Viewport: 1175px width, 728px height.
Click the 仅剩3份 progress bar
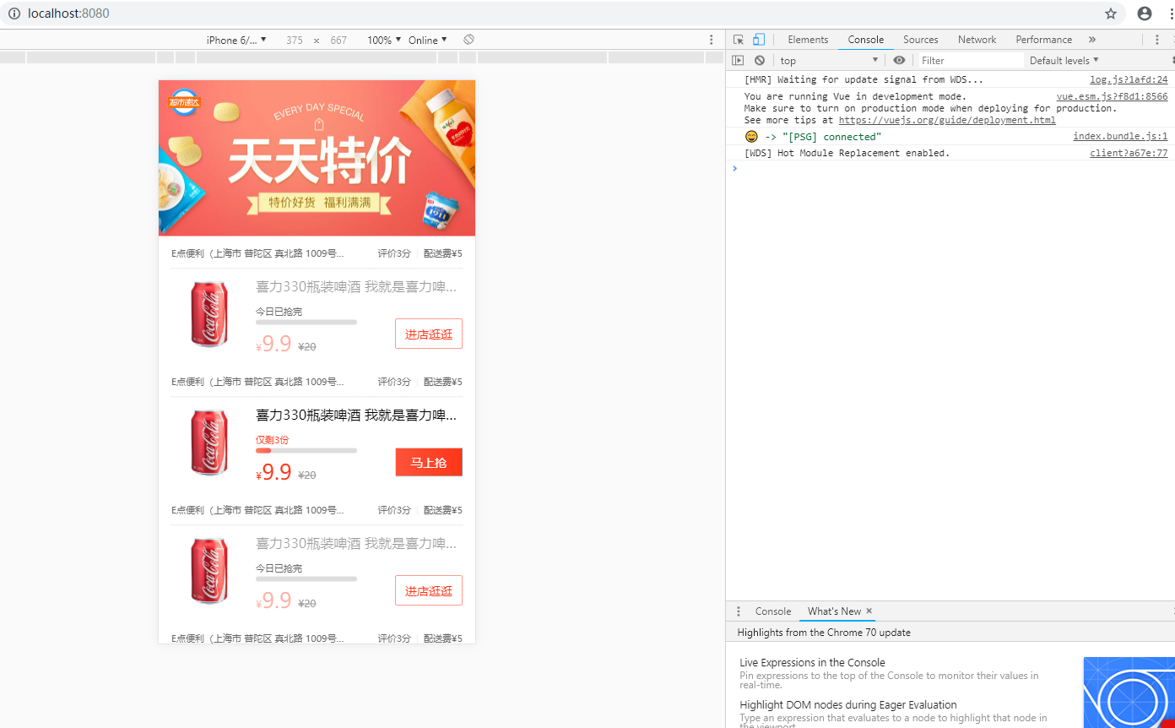point(306,450)
